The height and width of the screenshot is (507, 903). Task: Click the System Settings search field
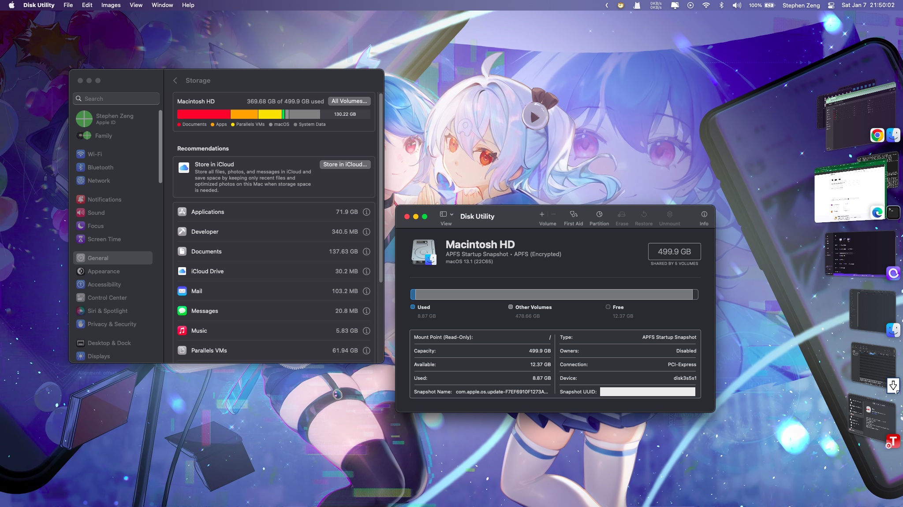point(116,99)
